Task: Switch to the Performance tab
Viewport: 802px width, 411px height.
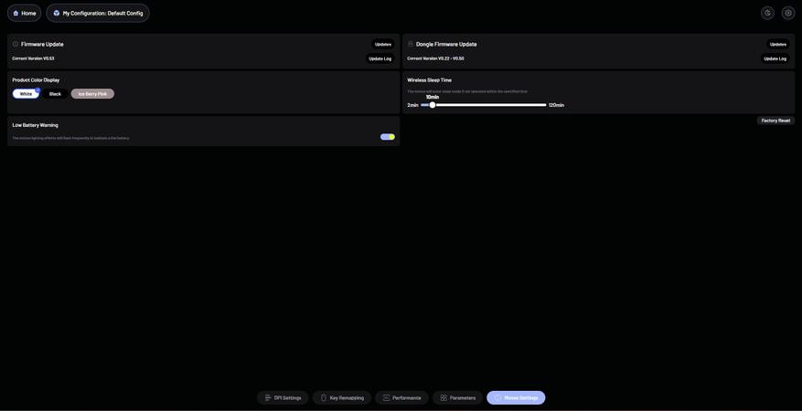Action: 402,397
